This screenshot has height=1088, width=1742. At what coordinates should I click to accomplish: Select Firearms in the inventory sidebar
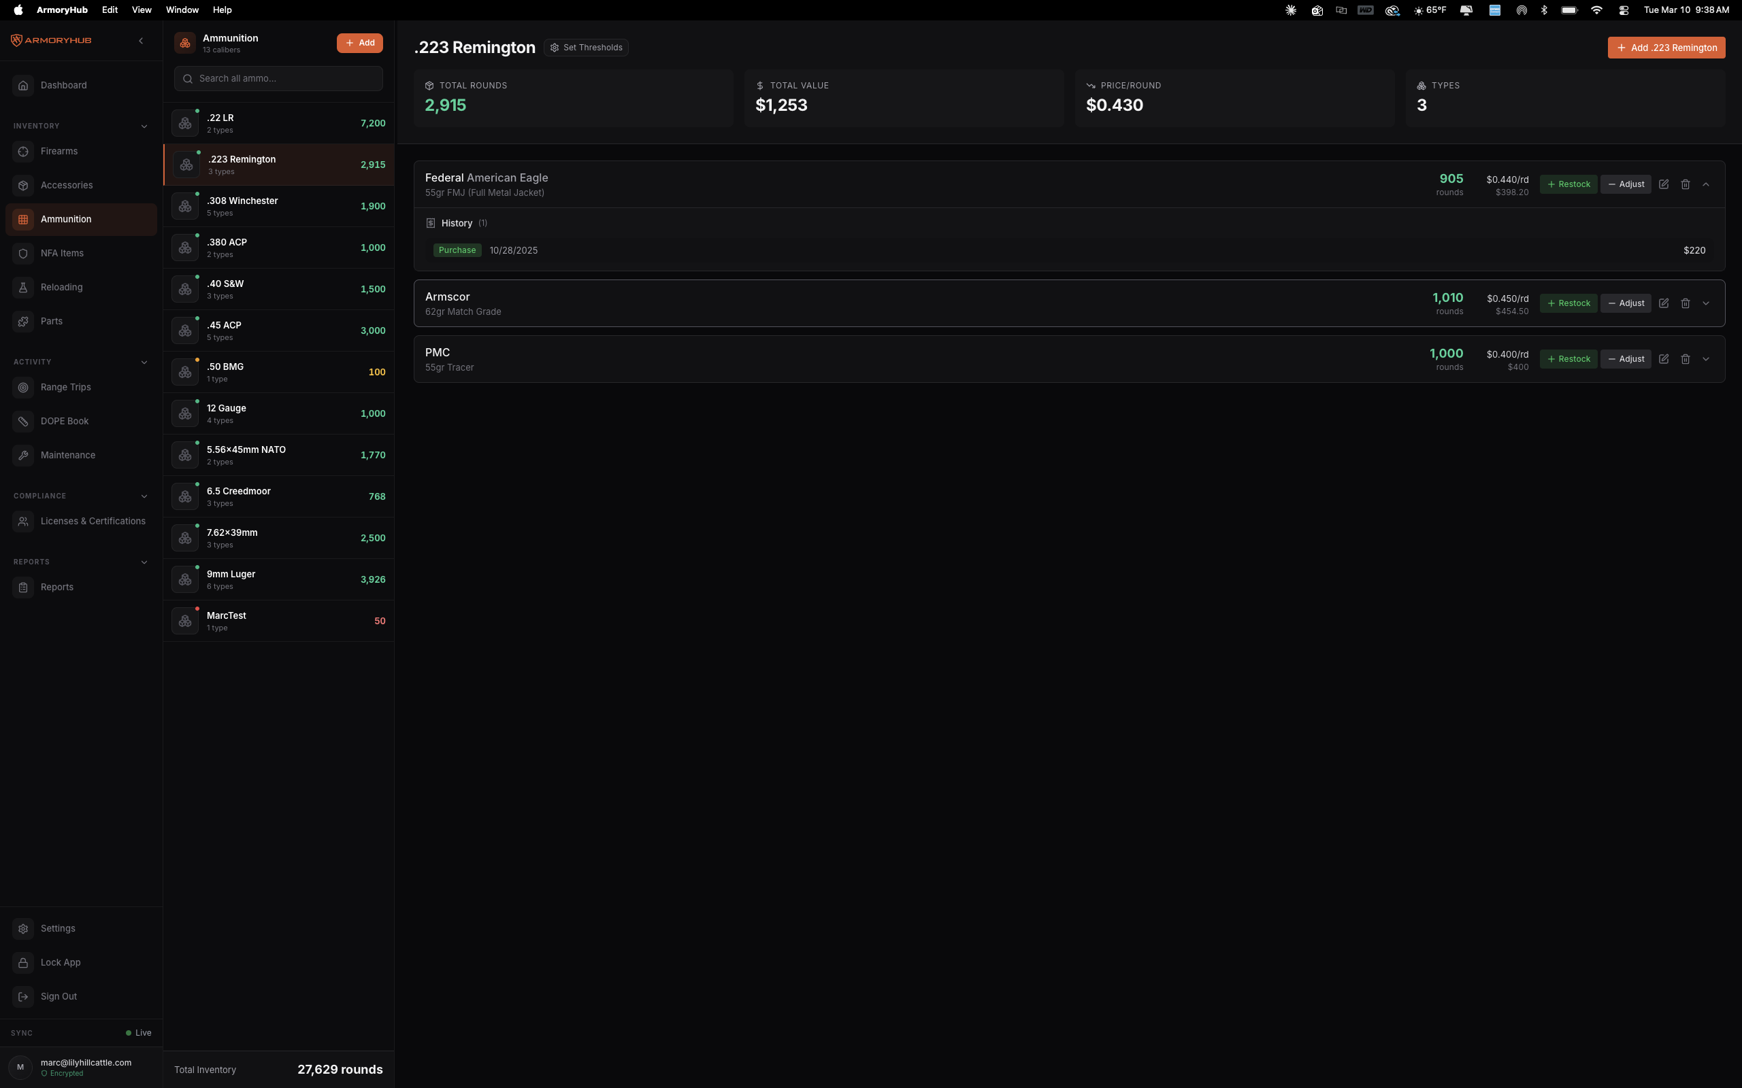pyautogui.click(x=59, y=151)
